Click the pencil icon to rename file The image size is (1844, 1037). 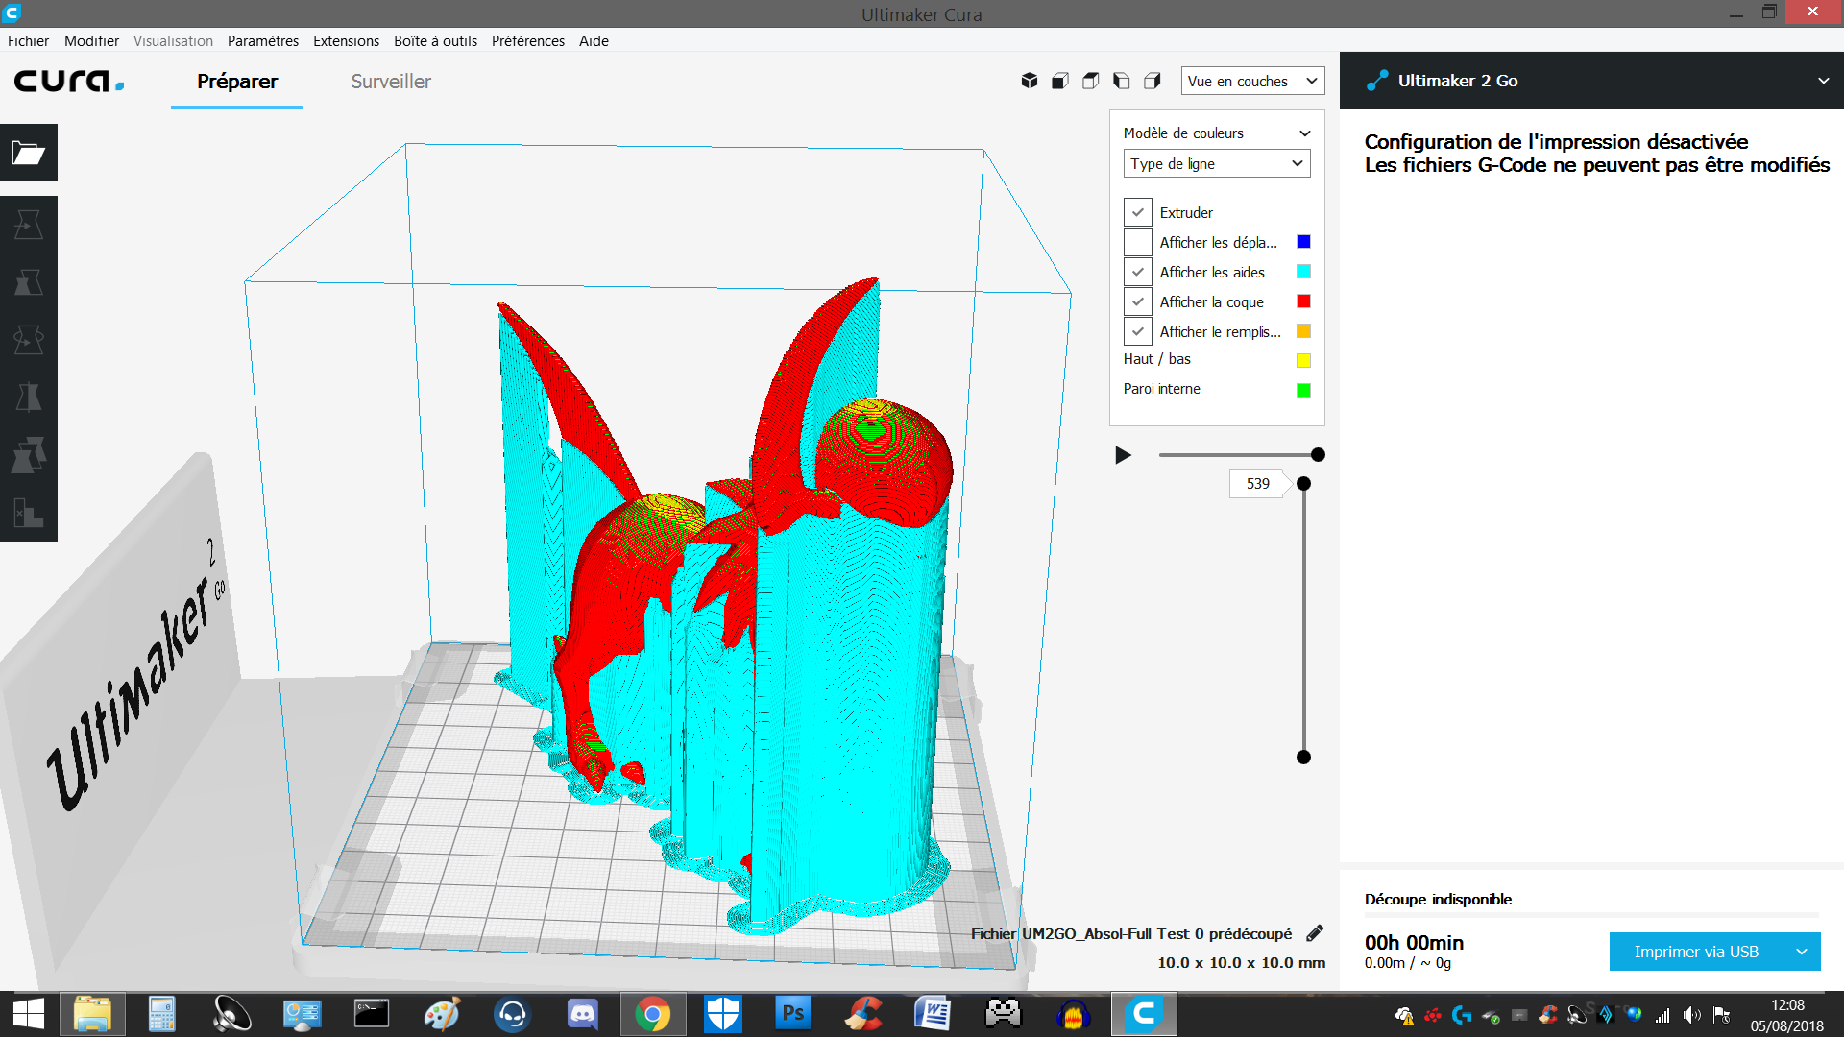pyautogui.click(x=1315, y=933)
